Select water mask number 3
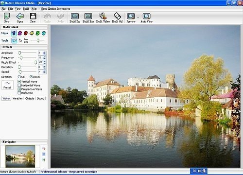The image size is (243, 175). click(x=26, y=33)
